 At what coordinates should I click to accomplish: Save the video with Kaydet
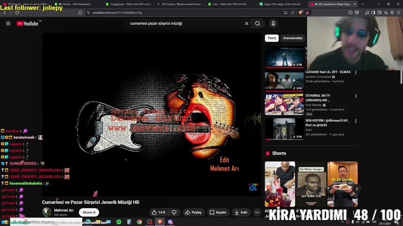tap(218, 213)
